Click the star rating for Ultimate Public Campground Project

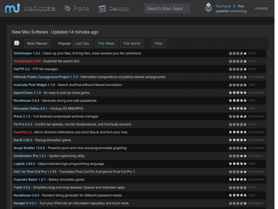pos(238,77)
